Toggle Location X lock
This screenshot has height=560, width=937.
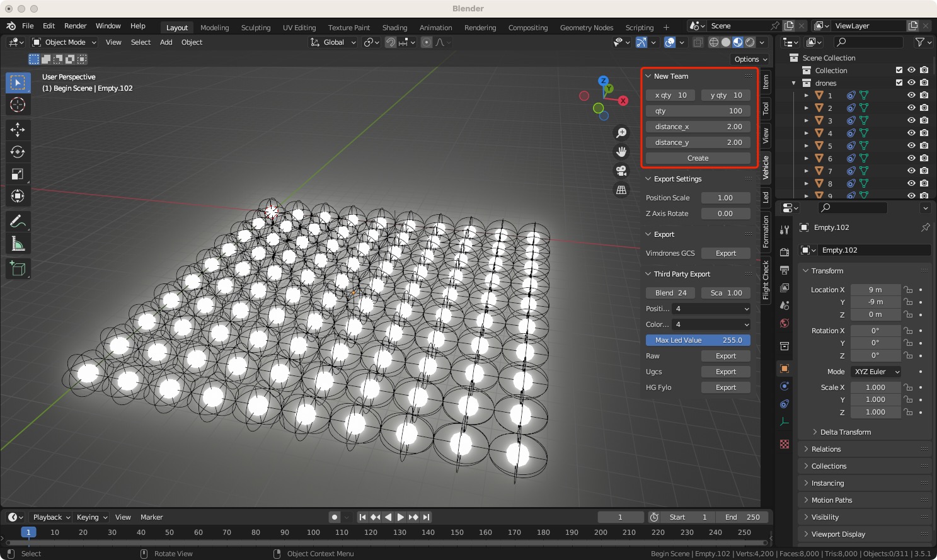(x=908, y=290)
